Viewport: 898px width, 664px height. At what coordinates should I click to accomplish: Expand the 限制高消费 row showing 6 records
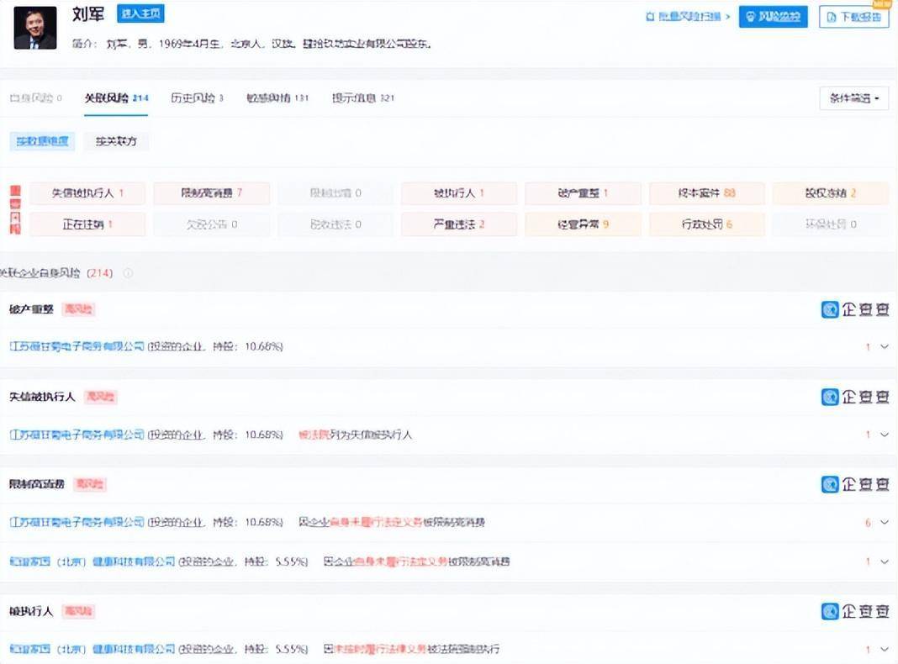pyautogui.click(x=884, y=522)
